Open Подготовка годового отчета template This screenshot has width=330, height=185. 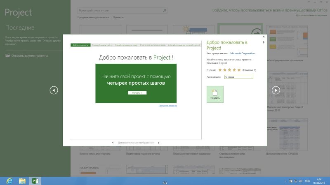tap(143, 154)
